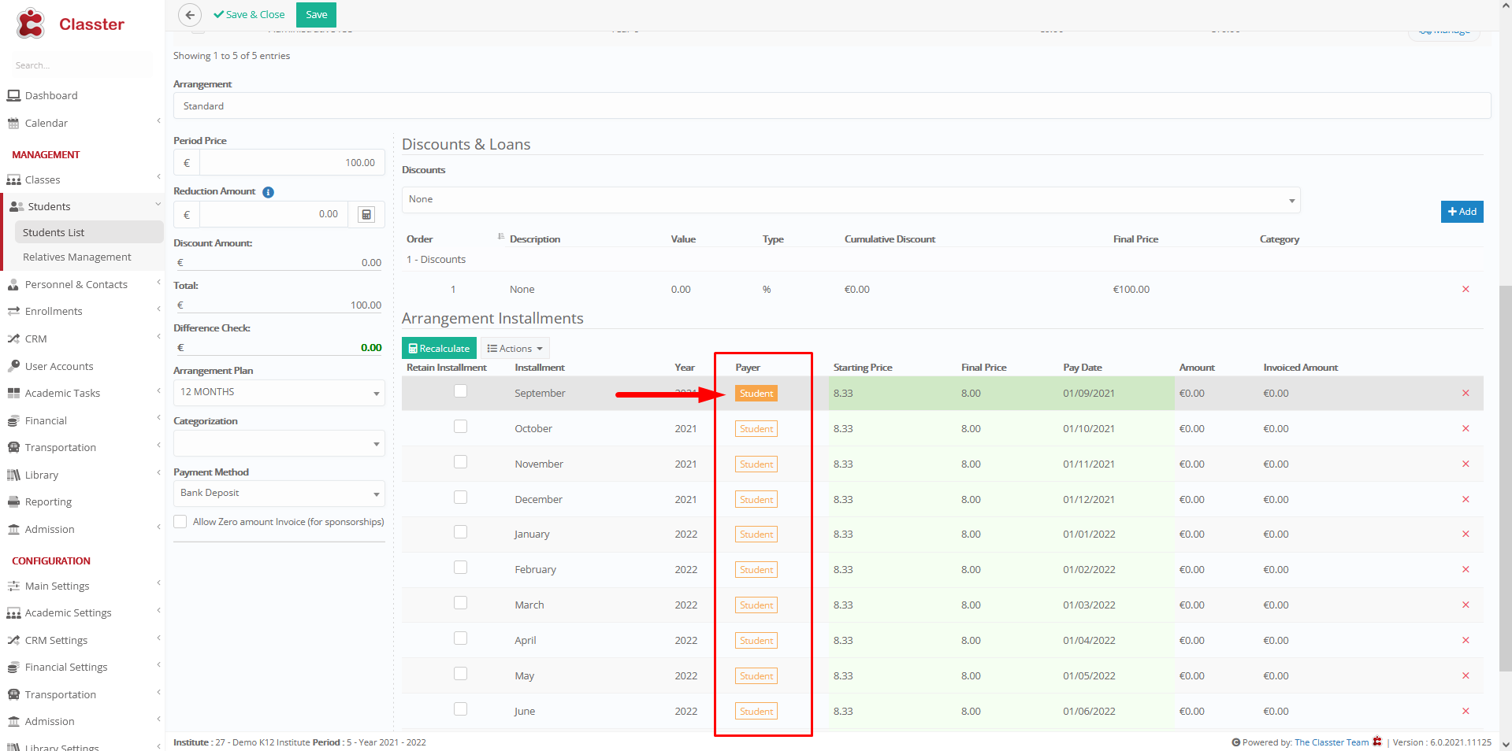Open the reduction amount calculator icon

[x=366, y=214]
